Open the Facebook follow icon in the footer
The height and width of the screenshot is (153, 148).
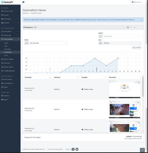[x=73, y=149]
